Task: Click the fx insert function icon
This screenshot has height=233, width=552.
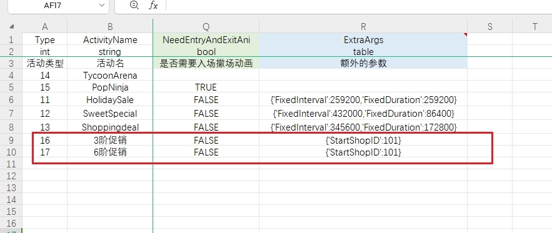Action: pyautogui.click(x=153, y=5)
